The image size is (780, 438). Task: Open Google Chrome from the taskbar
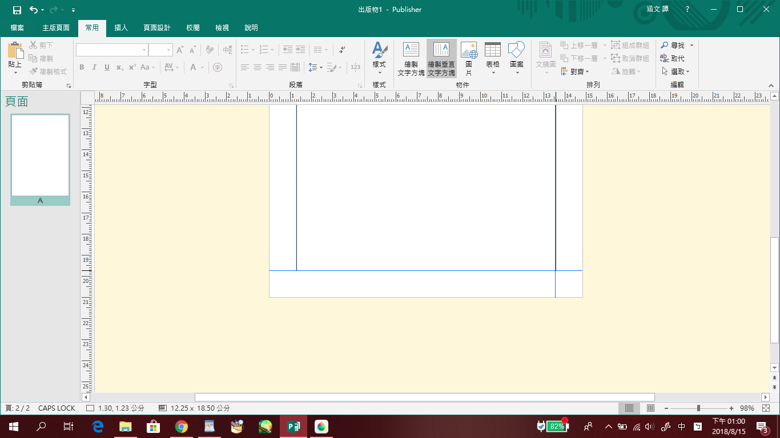(182, 426)
